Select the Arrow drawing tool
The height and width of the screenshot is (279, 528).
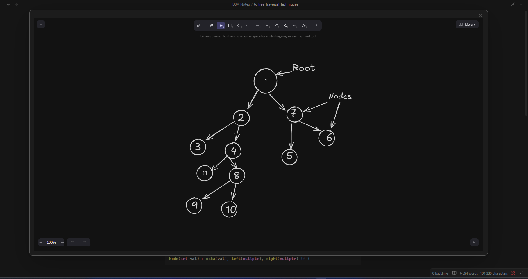tap(258, 26)
